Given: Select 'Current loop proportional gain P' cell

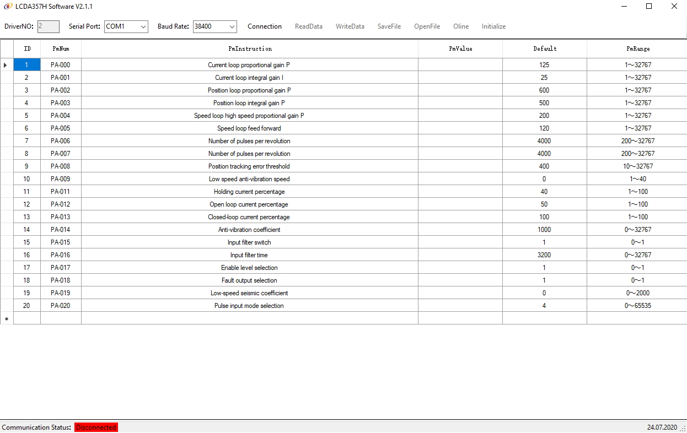Looking at the screenshot, I should pyautogui.click(x=250, y=65).
